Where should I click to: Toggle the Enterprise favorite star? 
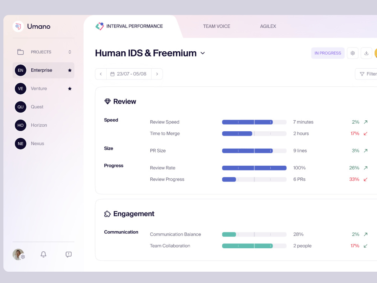tap(70, 70)
